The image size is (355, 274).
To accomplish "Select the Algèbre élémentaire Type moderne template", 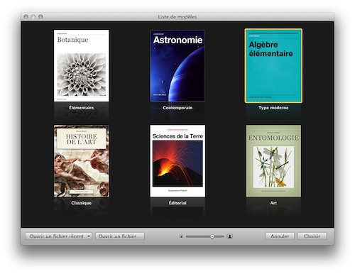I will [x=273, y=66].
